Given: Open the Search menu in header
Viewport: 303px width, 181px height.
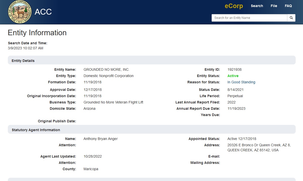Looking at the screenshot, I should 257,6.
